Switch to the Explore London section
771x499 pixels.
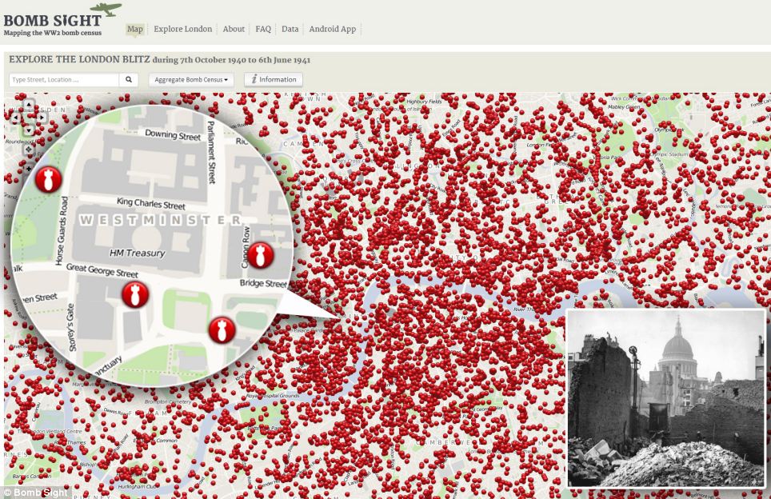pyautogui.click(x=182, y=29)
